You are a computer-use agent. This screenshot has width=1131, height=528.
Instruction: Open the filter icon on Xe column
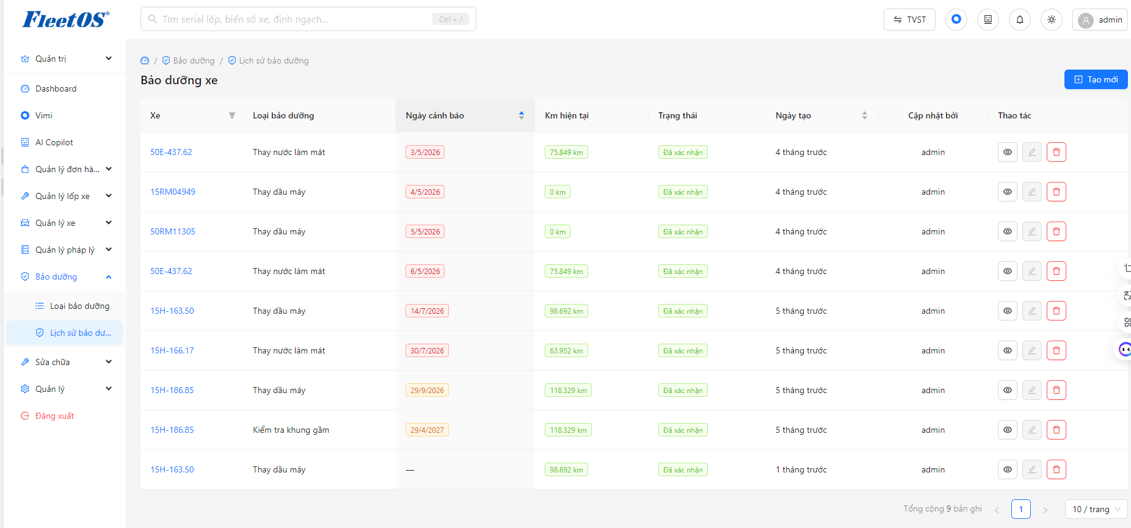(x=232, y=115)
